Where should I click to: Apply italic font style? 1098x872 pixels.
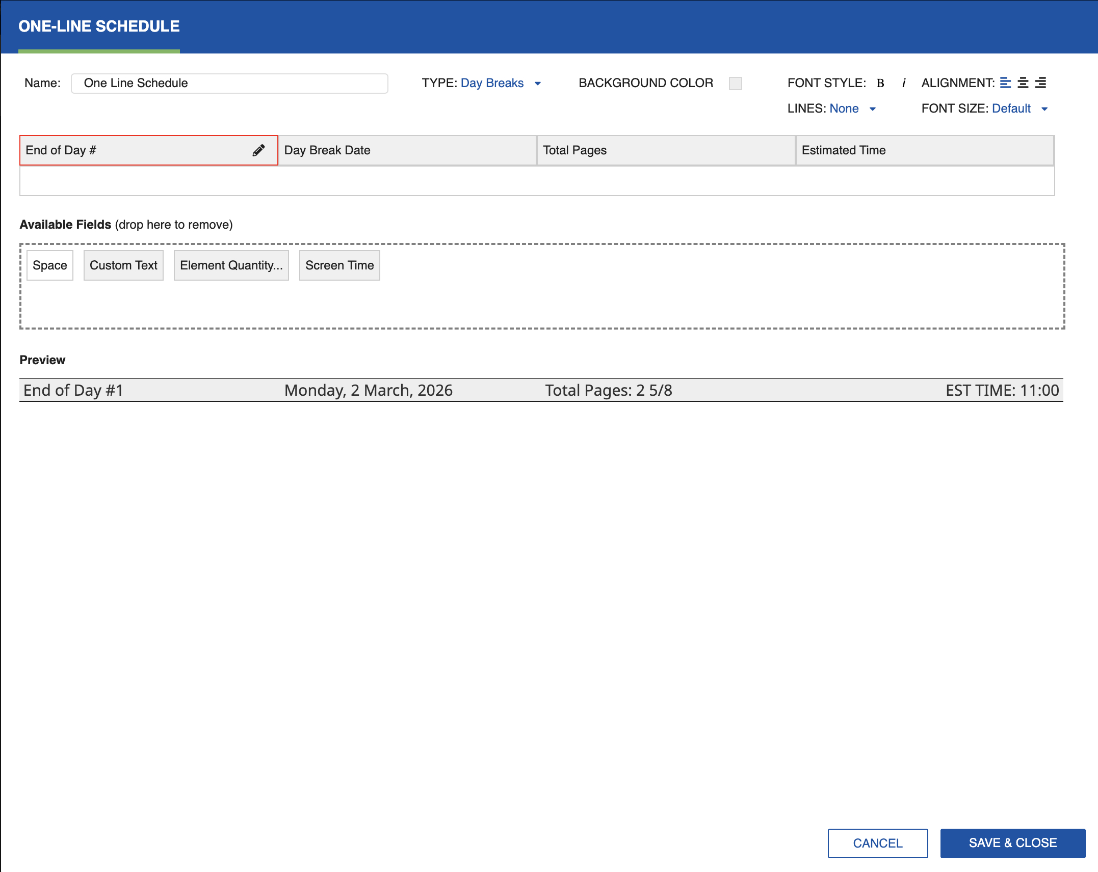point(904,83)
